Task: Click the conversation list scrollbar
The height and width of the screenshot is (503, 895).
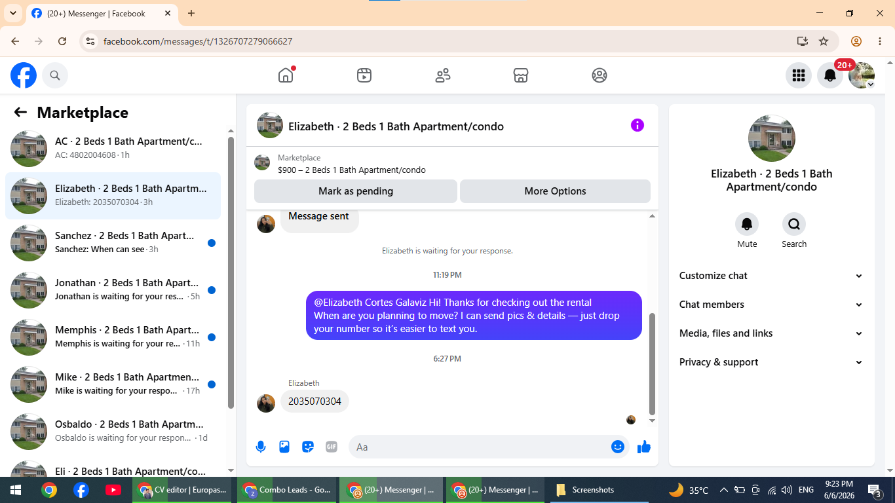Action: [231, 272]
